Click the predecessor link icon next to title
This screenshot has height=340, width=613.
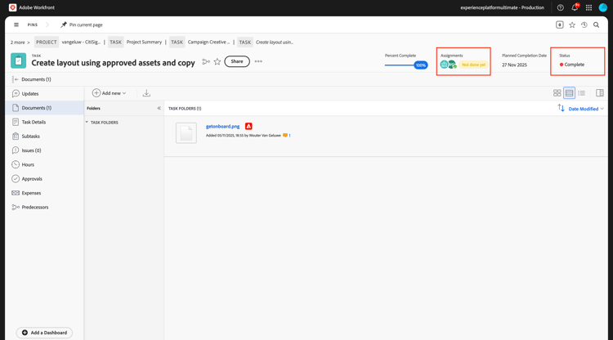pyautogui.click(x=206, y=61)
